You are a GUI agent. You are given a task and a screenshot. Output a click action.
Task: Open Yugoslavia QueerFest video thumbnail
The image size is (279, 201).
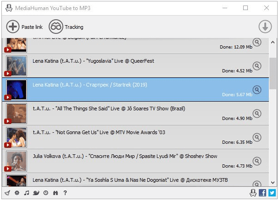pyautogui.click(x=17, y=66)
